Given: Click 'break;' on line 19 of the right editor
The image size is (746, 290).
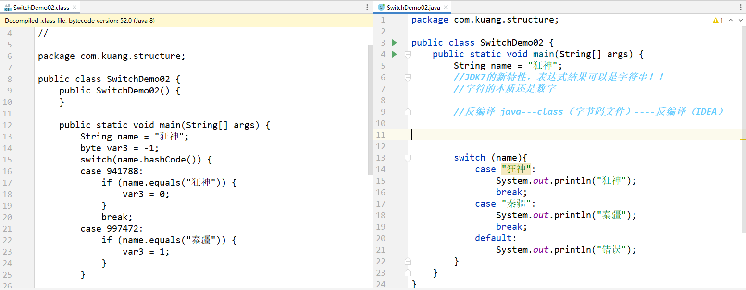Looking at the screenshot, I should (511, 227).
